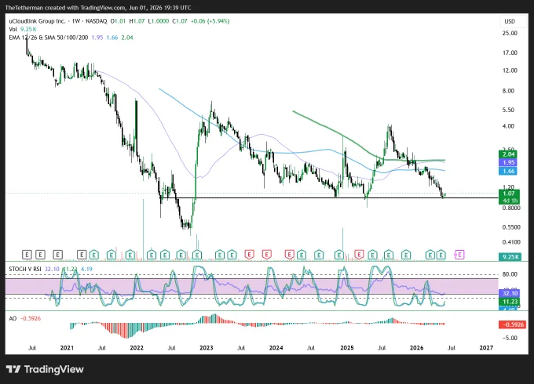The height and width of the screenshot is (384, 534).
Task: Click the 2026 label on the time axis
Action: pyautogui.click(x=416, y=348)
